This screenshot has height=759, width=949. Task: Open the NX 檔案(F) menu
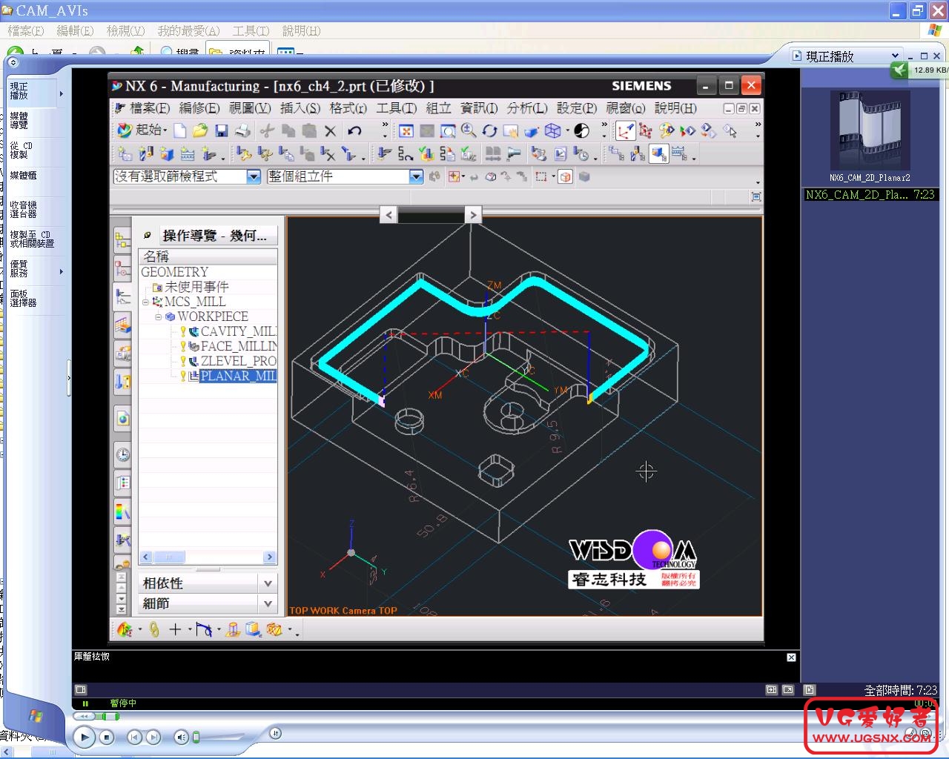(x=150, y=108)
